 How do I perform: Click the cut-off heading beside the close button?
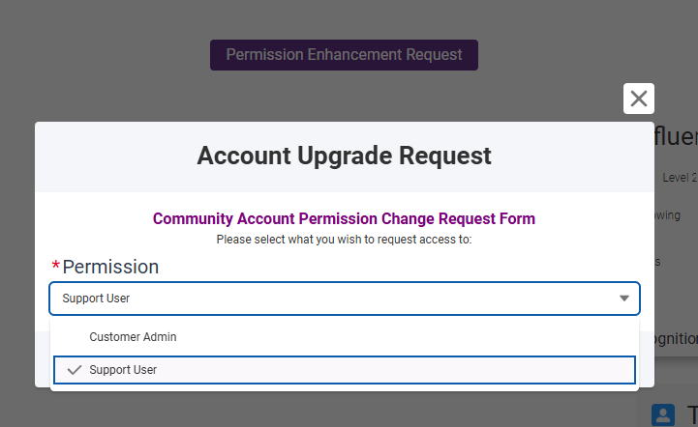pyautogui.click(x=676, y=138)
